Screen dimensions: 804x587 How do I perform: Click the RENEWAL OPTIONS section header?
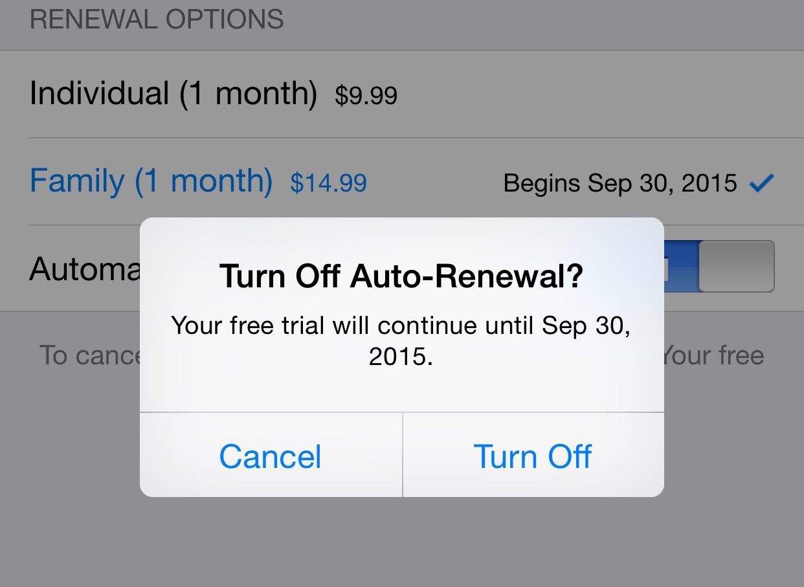coord(157,19)
